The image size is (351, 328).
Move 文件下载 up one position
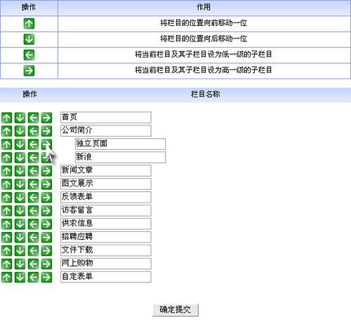6,251
